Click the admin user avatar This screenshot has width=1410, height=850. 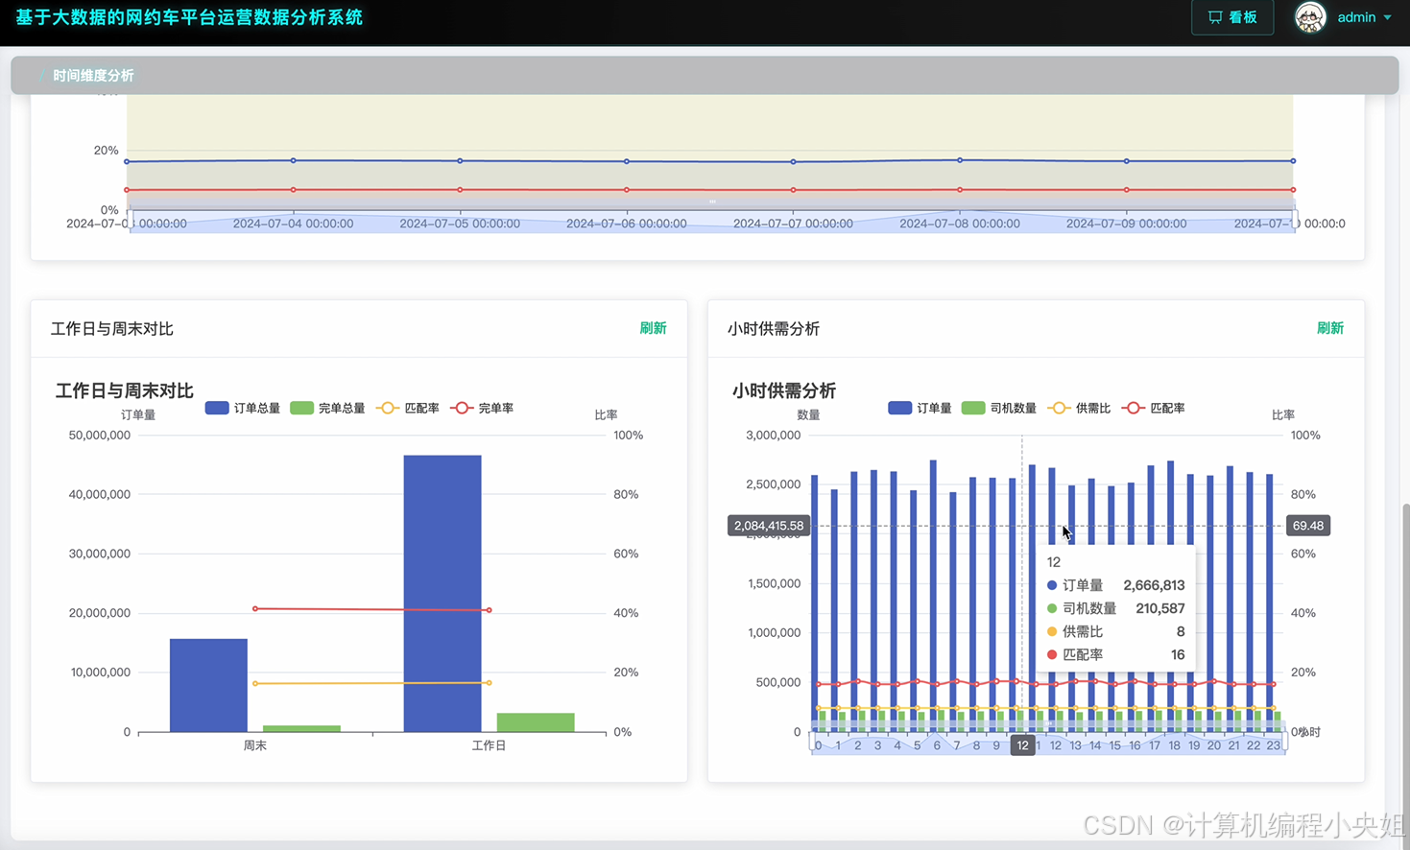click(x=1310, y=17)
